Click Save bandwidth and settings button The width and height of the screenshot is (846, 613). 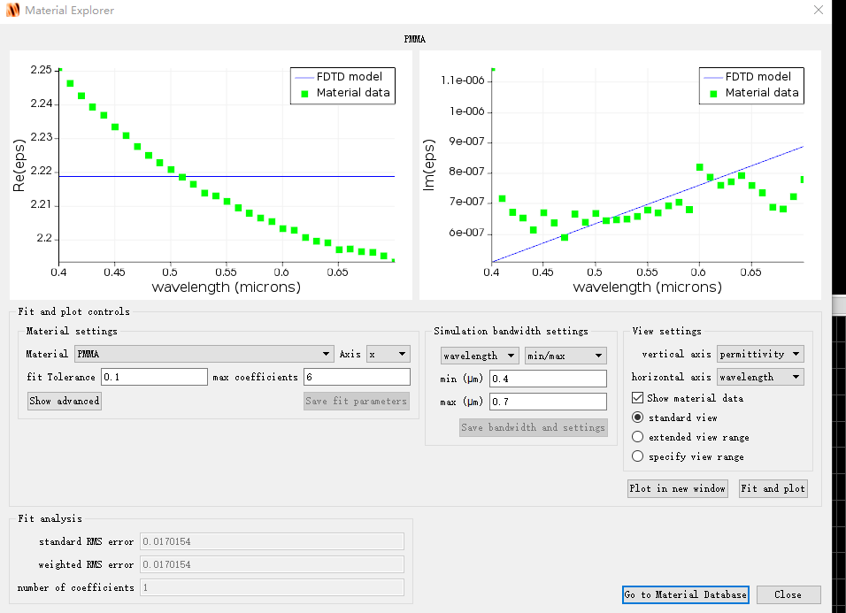534,427
